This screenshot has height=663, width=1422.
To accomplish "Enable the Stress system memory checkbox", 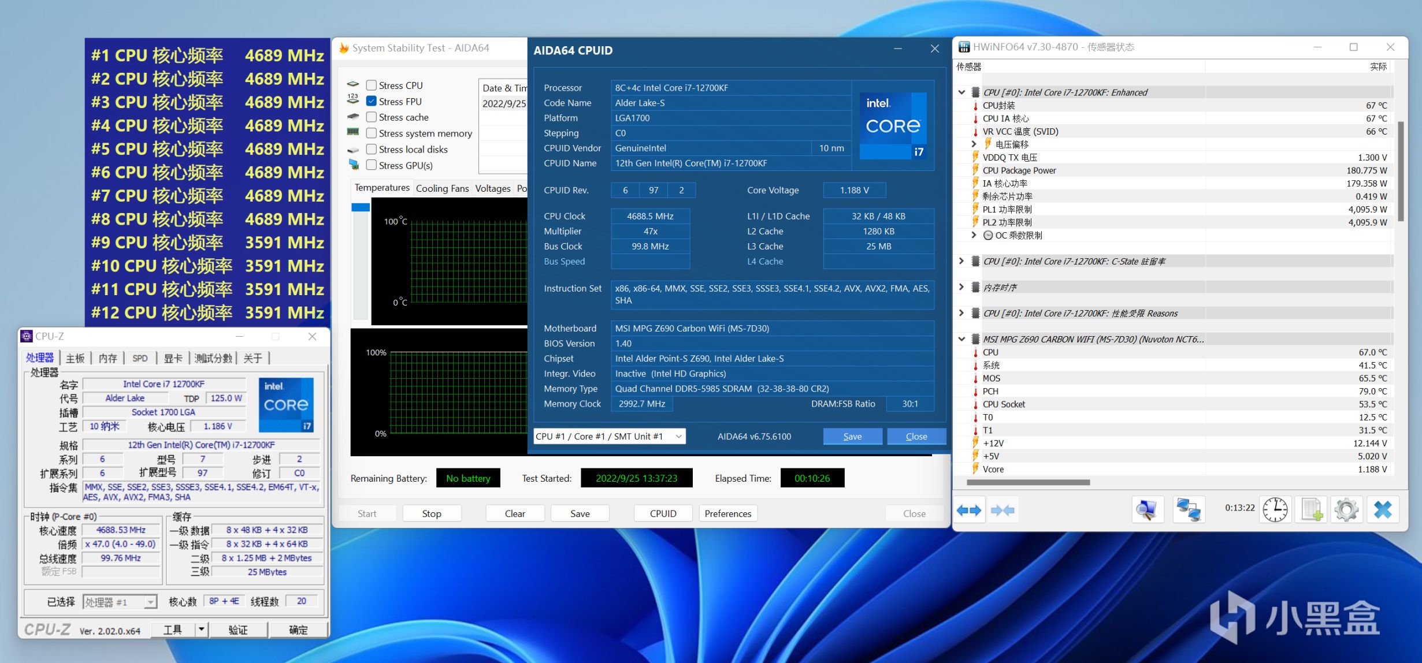I will [372, 133].
